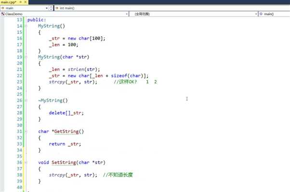Click the comment '//不知道长度' on line 38
Screen dimensions: 290x192
pos(118,175)
